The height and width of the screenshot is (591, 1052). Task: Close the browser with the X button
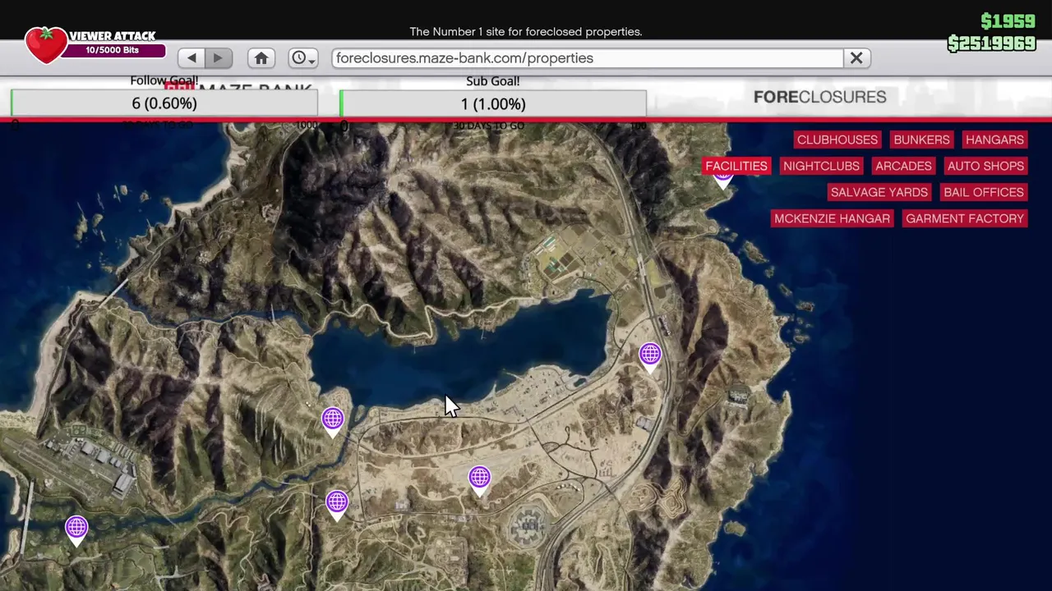click(x=856, y=58)
